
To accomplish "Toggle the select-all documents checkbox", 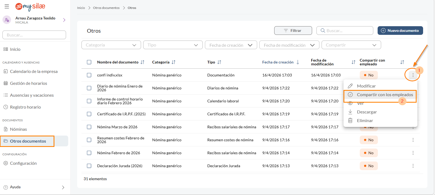I will coord(89,62).
